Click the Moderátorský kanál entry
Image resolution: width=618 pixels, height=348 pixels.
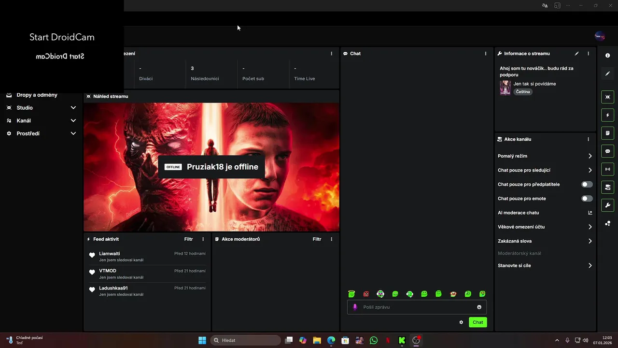pos(519,253)
